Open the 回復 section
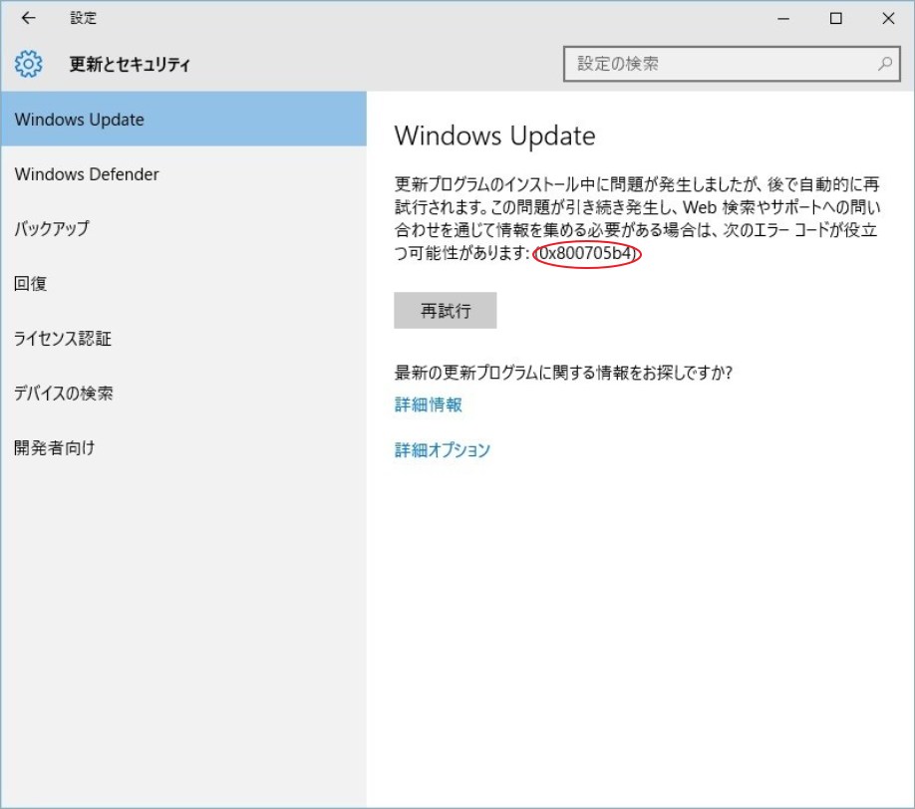915x809 pixels. [x=31, y=283]
